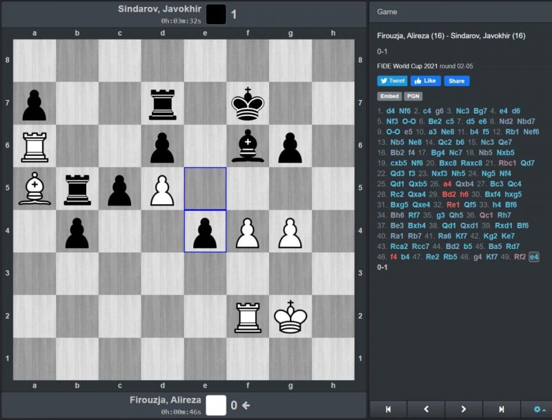Click the blue Share button
The height and width of the screenshot is (420, 552).
pyautogui.click(x=457, y=81)
